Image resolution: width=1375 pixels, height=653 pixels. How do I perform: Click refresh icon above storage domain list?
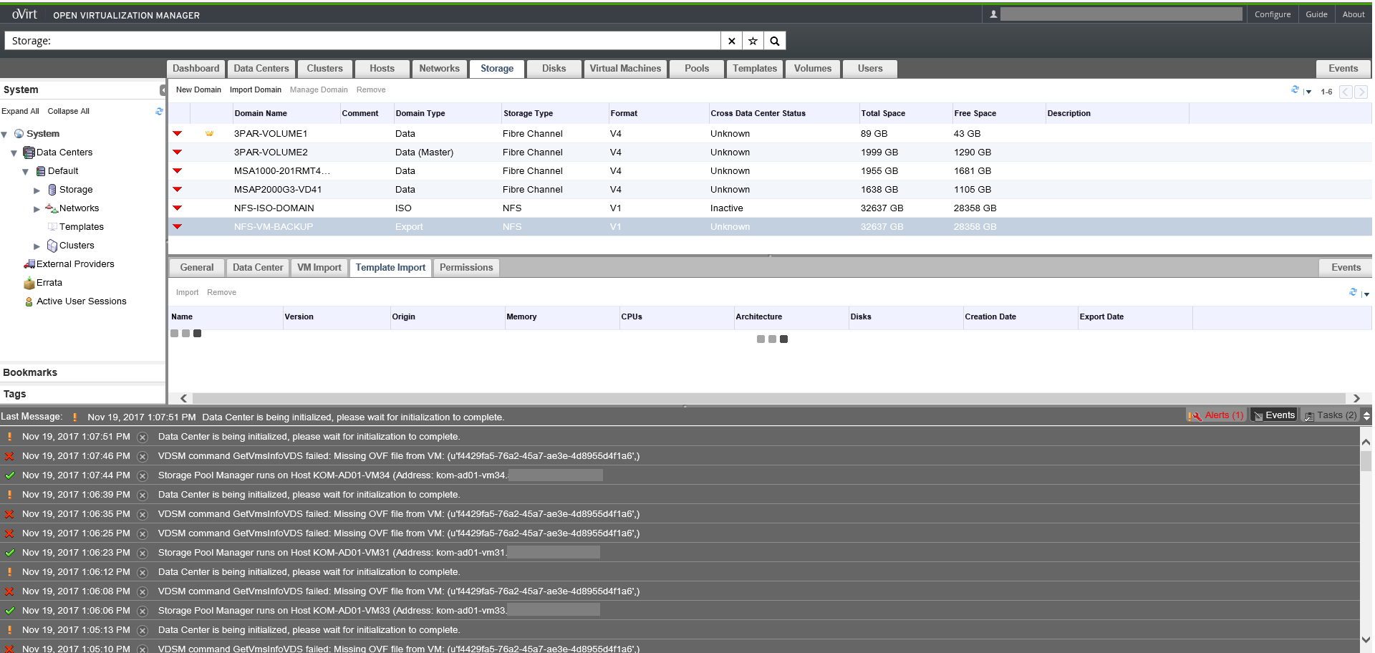pyautogui.click(x=1295, y=90)
